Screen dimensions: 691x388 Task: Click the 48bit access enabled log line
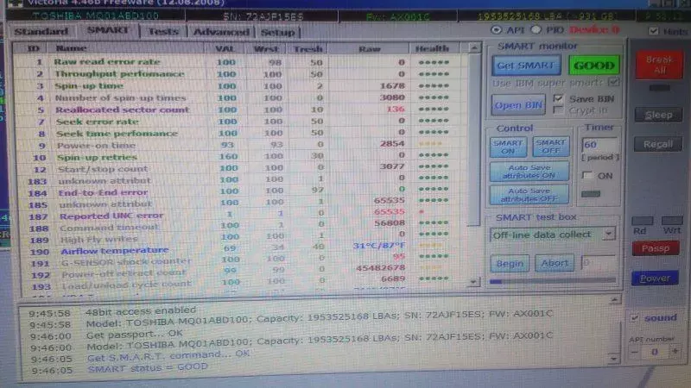[140, 311]
